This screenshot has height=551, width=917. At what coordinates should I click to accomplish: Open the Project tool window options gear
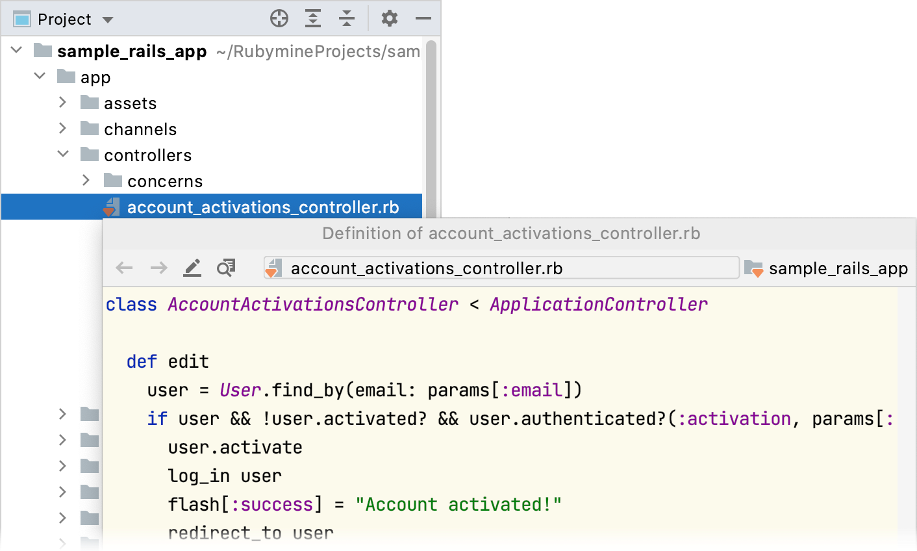389,18
